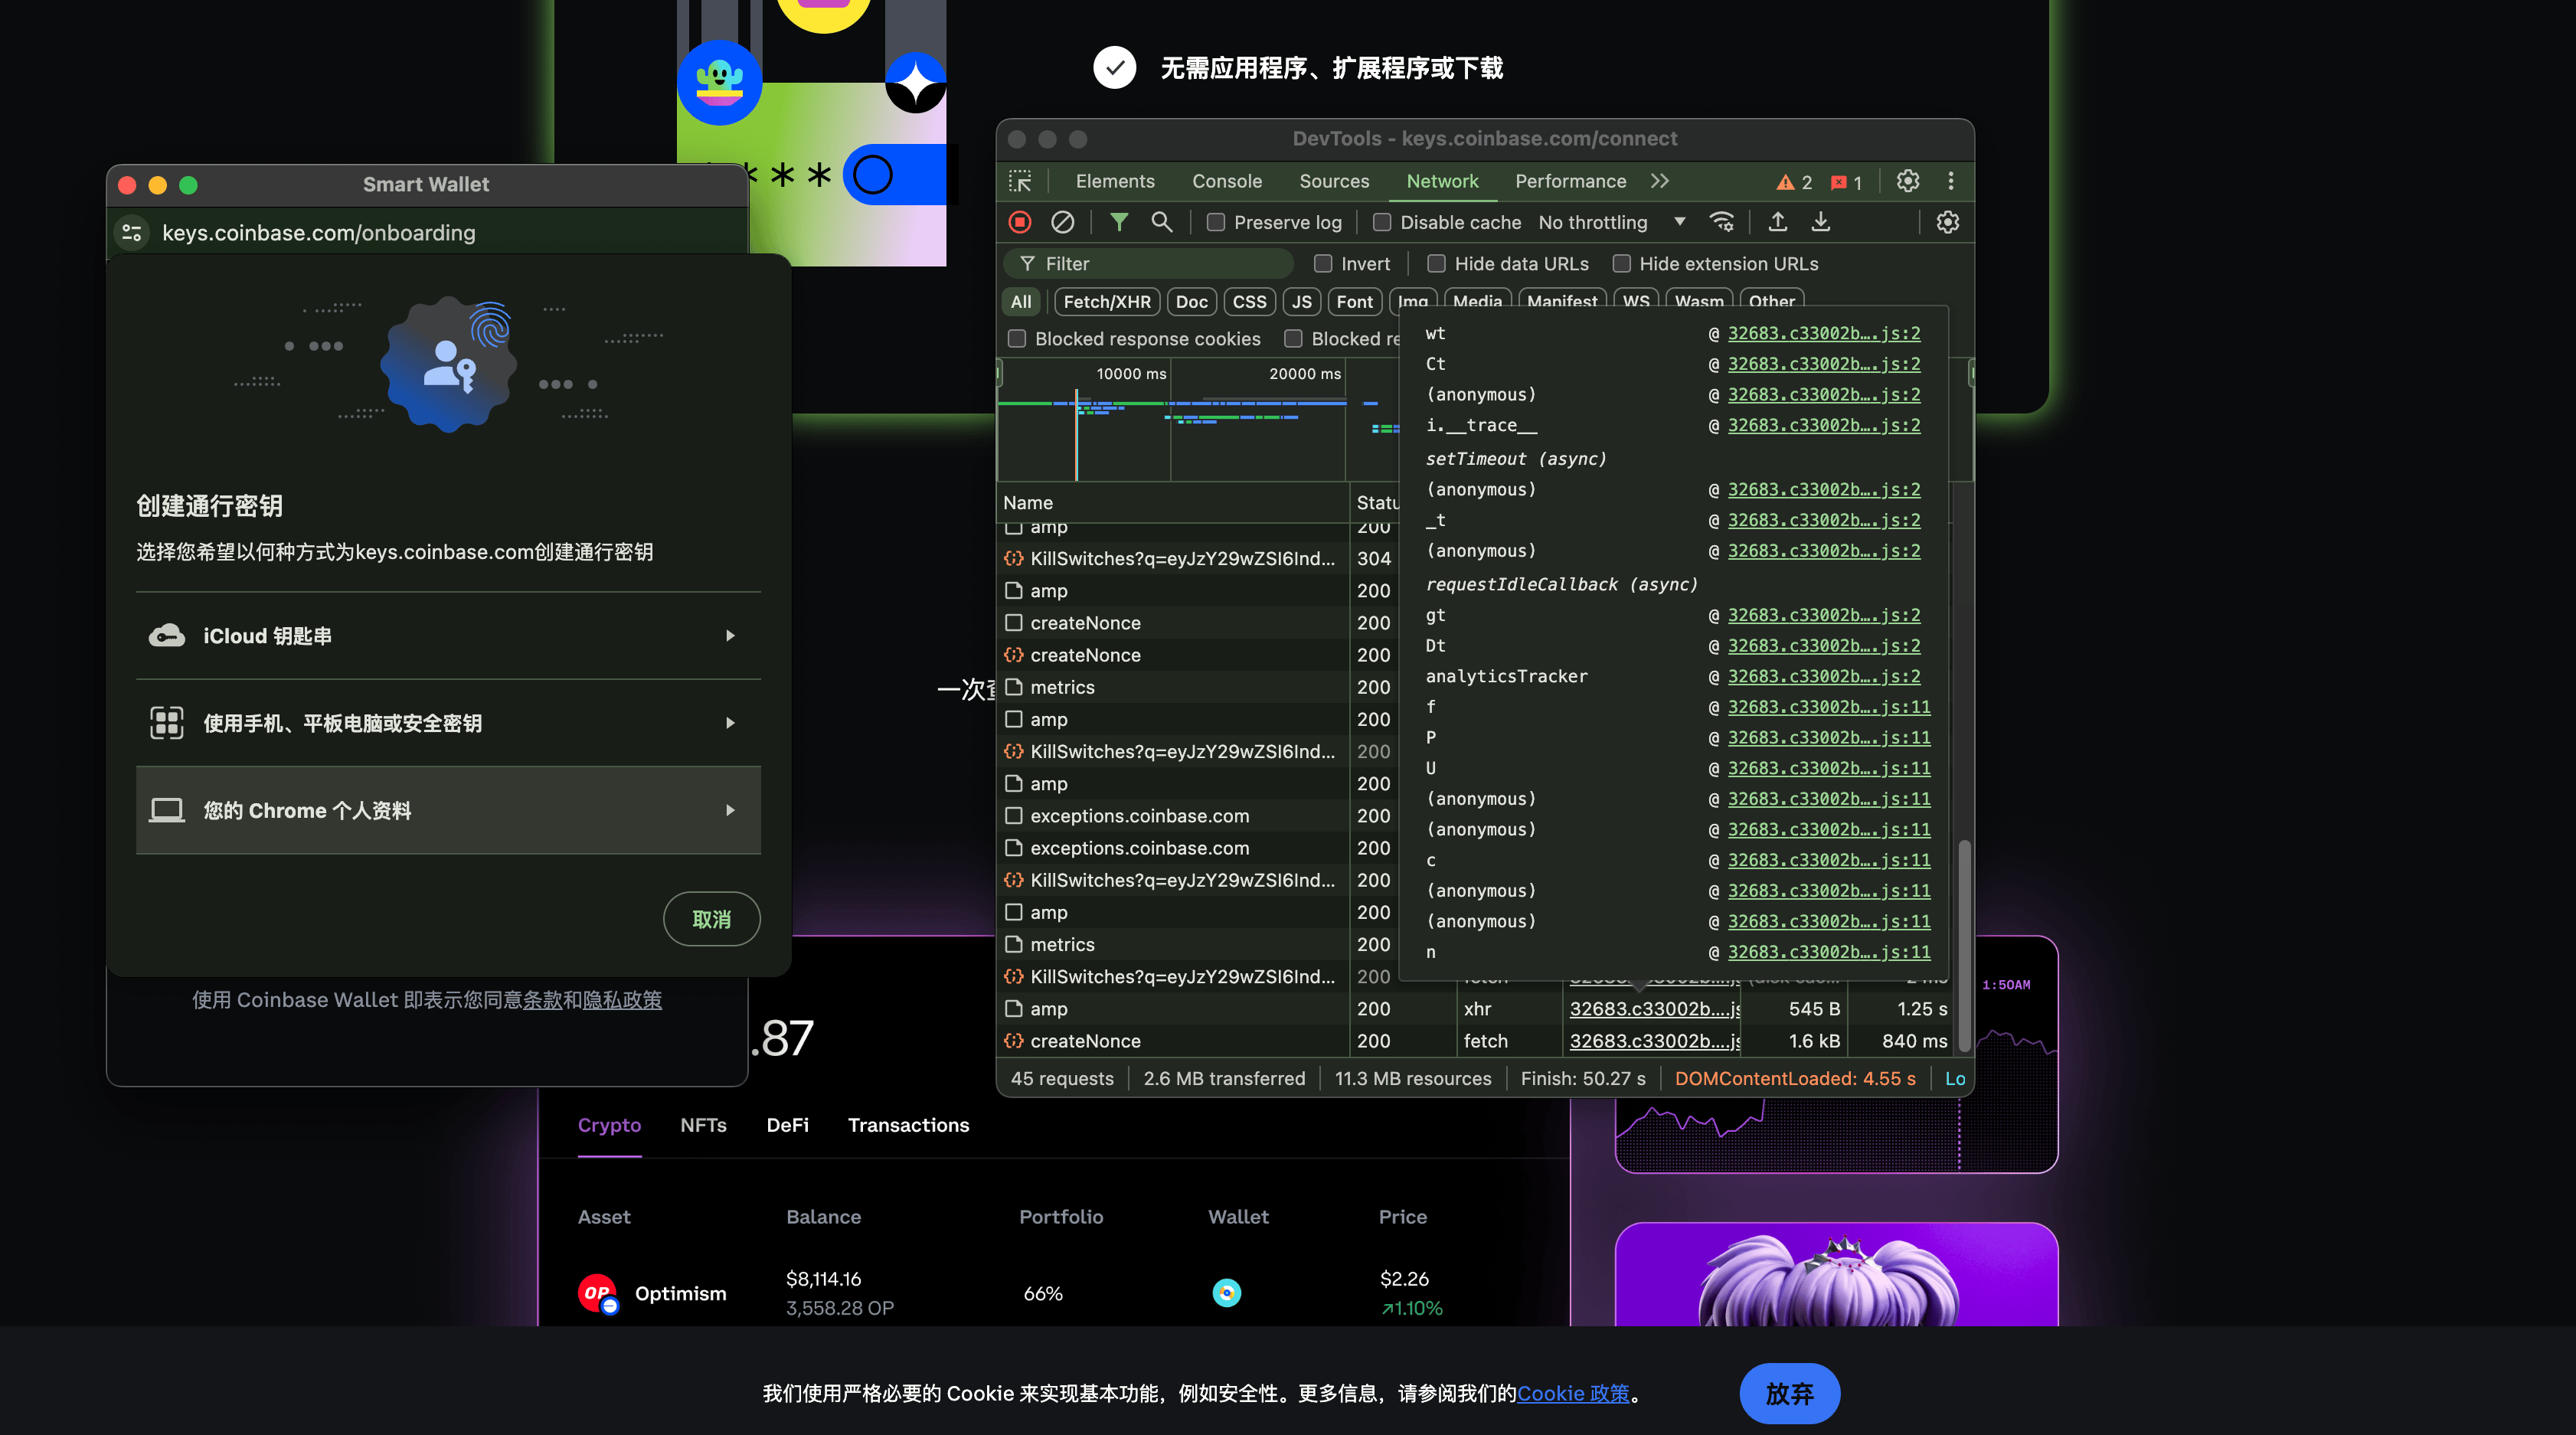
Task: Switch to the Elements tab
Action: pos(1115,181)
